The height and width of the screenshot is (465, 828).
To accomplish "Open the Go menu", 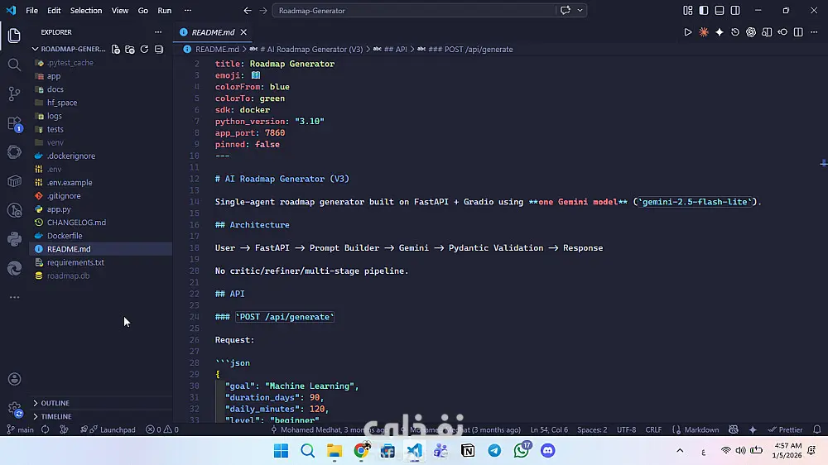I will pyautogui.click(x=143, y=11).
